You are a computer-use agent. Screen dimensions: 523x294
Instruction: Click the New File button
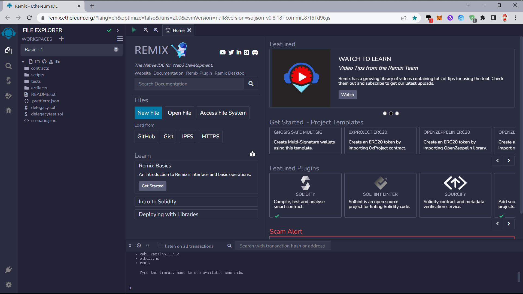coord(148,113)
